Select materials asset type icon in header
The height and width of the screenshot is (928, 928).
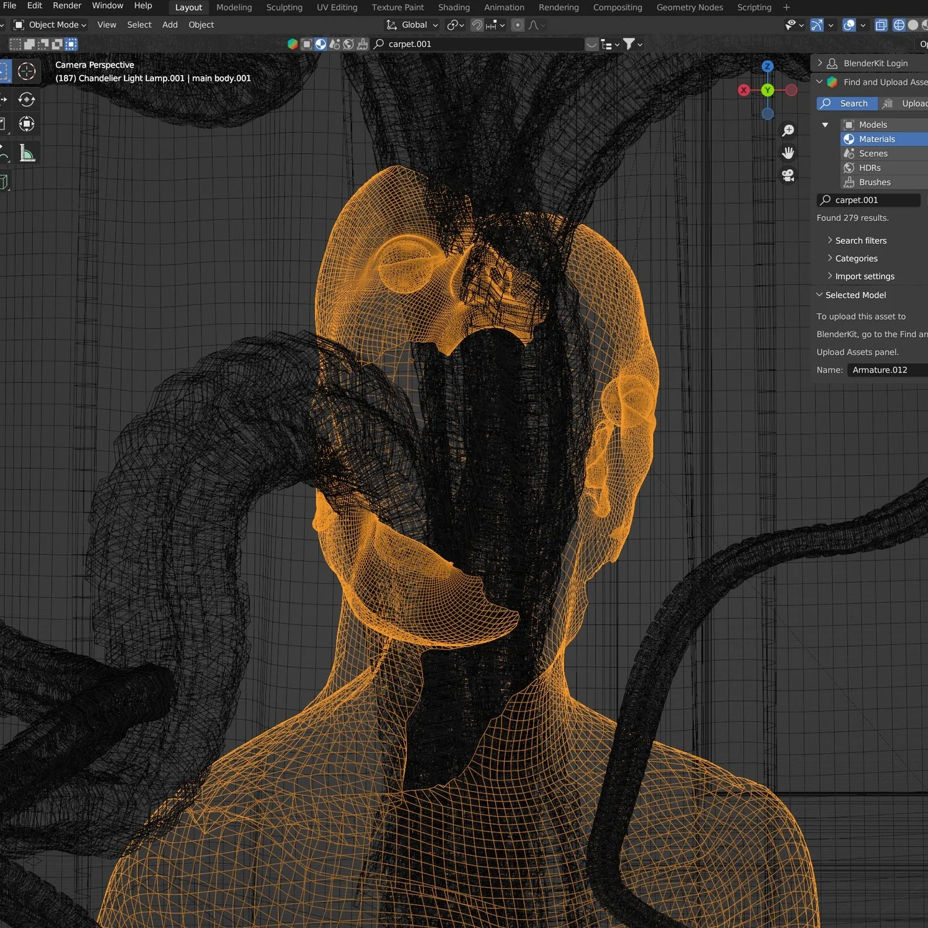click(320, 44)
